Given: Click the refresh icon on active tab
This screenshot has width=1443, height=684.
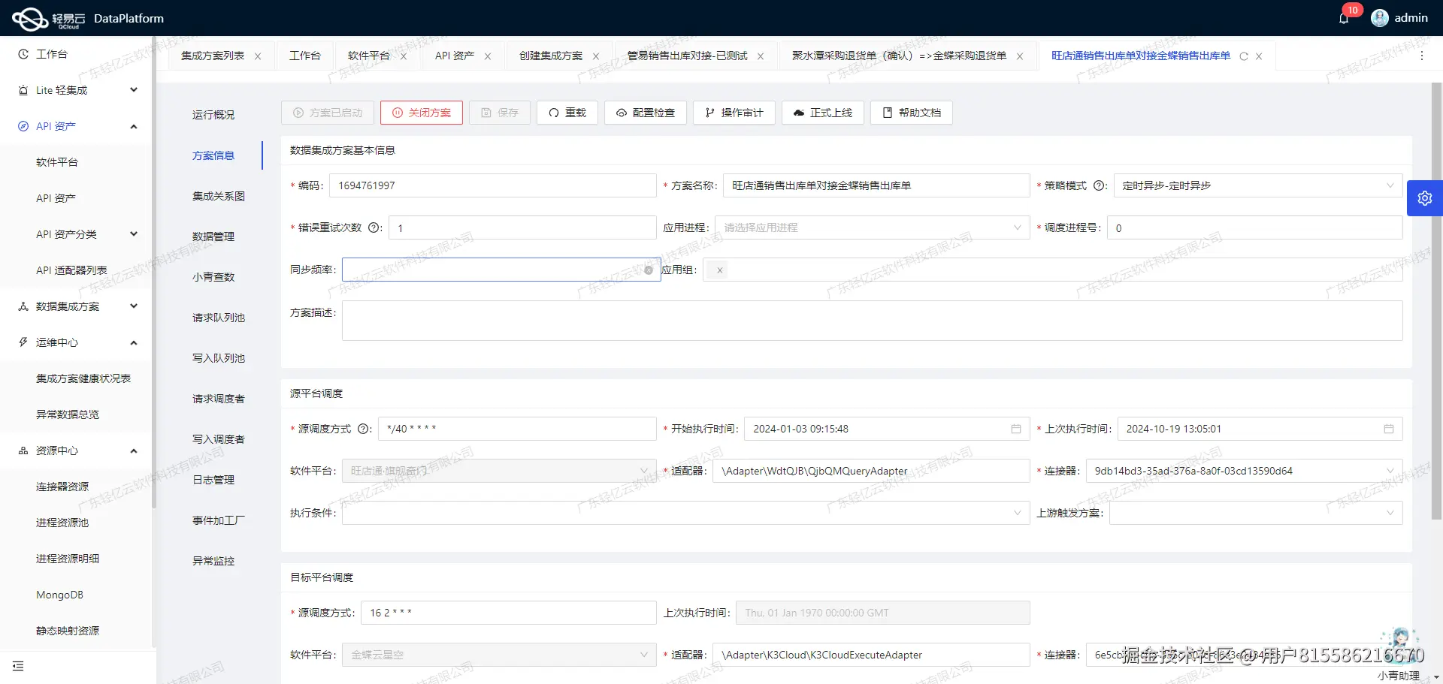Looking at the screenshot, I should tap(1244, 56).
